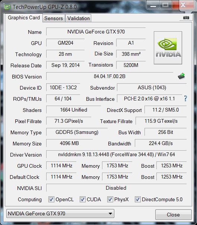Click the Driver Version label
Viewport: 197px width, 225px height.
click(x=26, y=155)
